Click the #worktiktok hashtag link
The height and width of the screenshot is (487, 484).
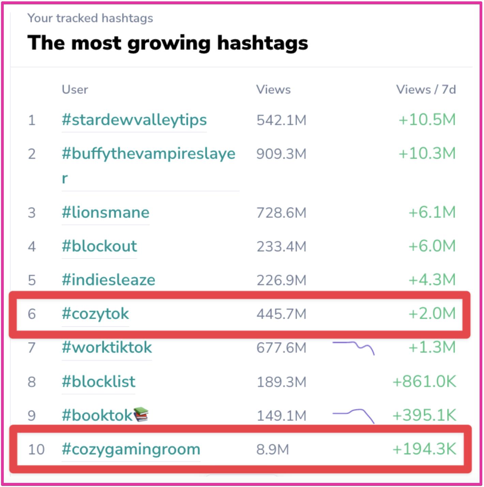coord(107,348)
